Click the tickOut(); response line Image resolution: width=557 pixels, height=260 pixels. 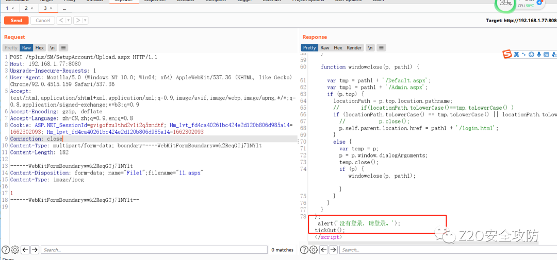(330, 230)
